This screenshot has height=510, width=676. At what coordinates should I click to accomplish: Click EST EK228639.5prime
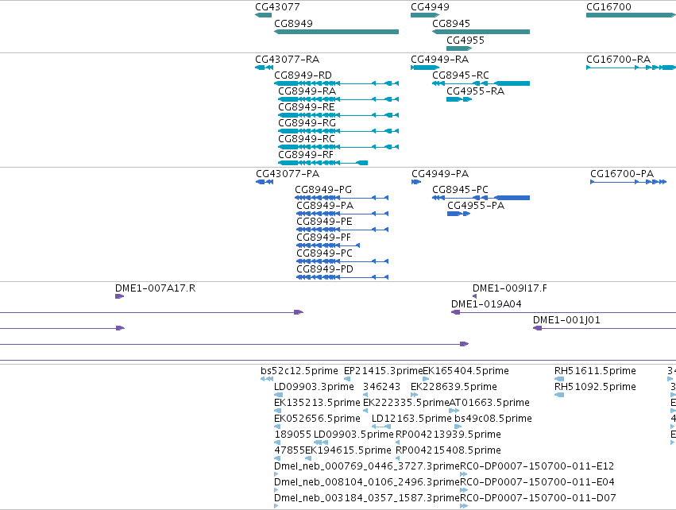pyautogui.click(x=415, y=395)
